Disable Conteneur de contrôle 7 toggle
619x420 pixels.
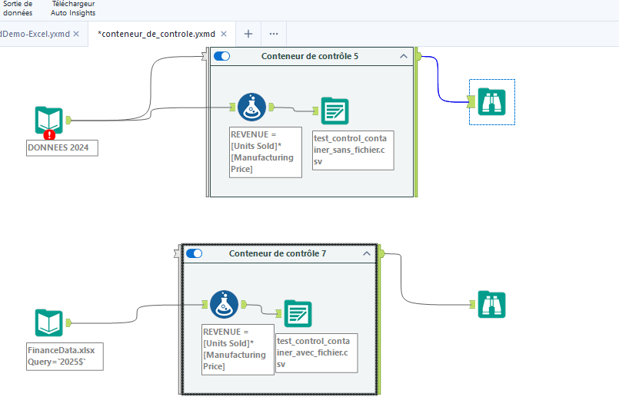coord(195,253)
